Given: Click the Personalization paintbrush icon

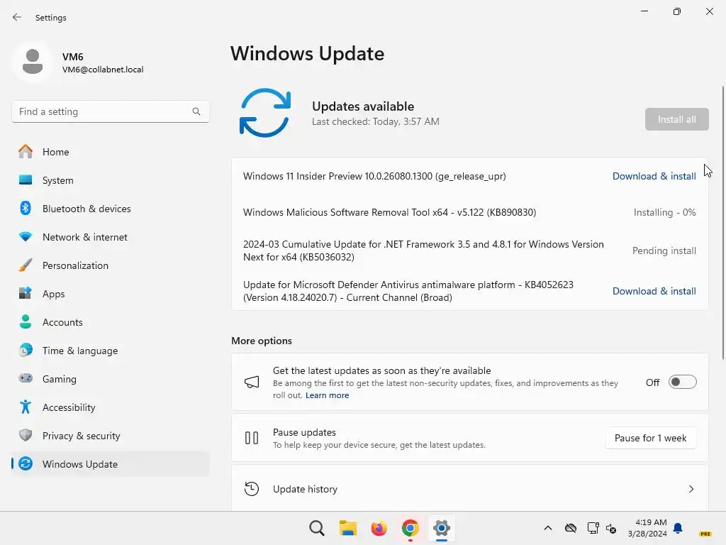Looking at the screenshot, I should [26, 265].
